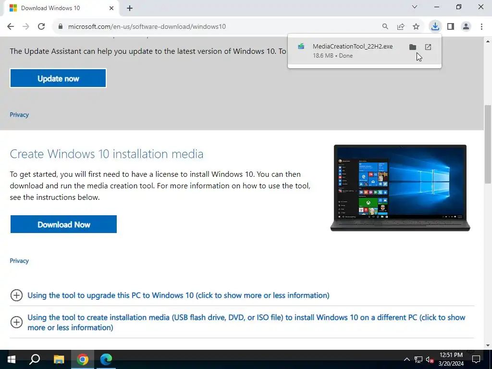
Task: Open muted volume tray icon
Action: pos(430,359)
